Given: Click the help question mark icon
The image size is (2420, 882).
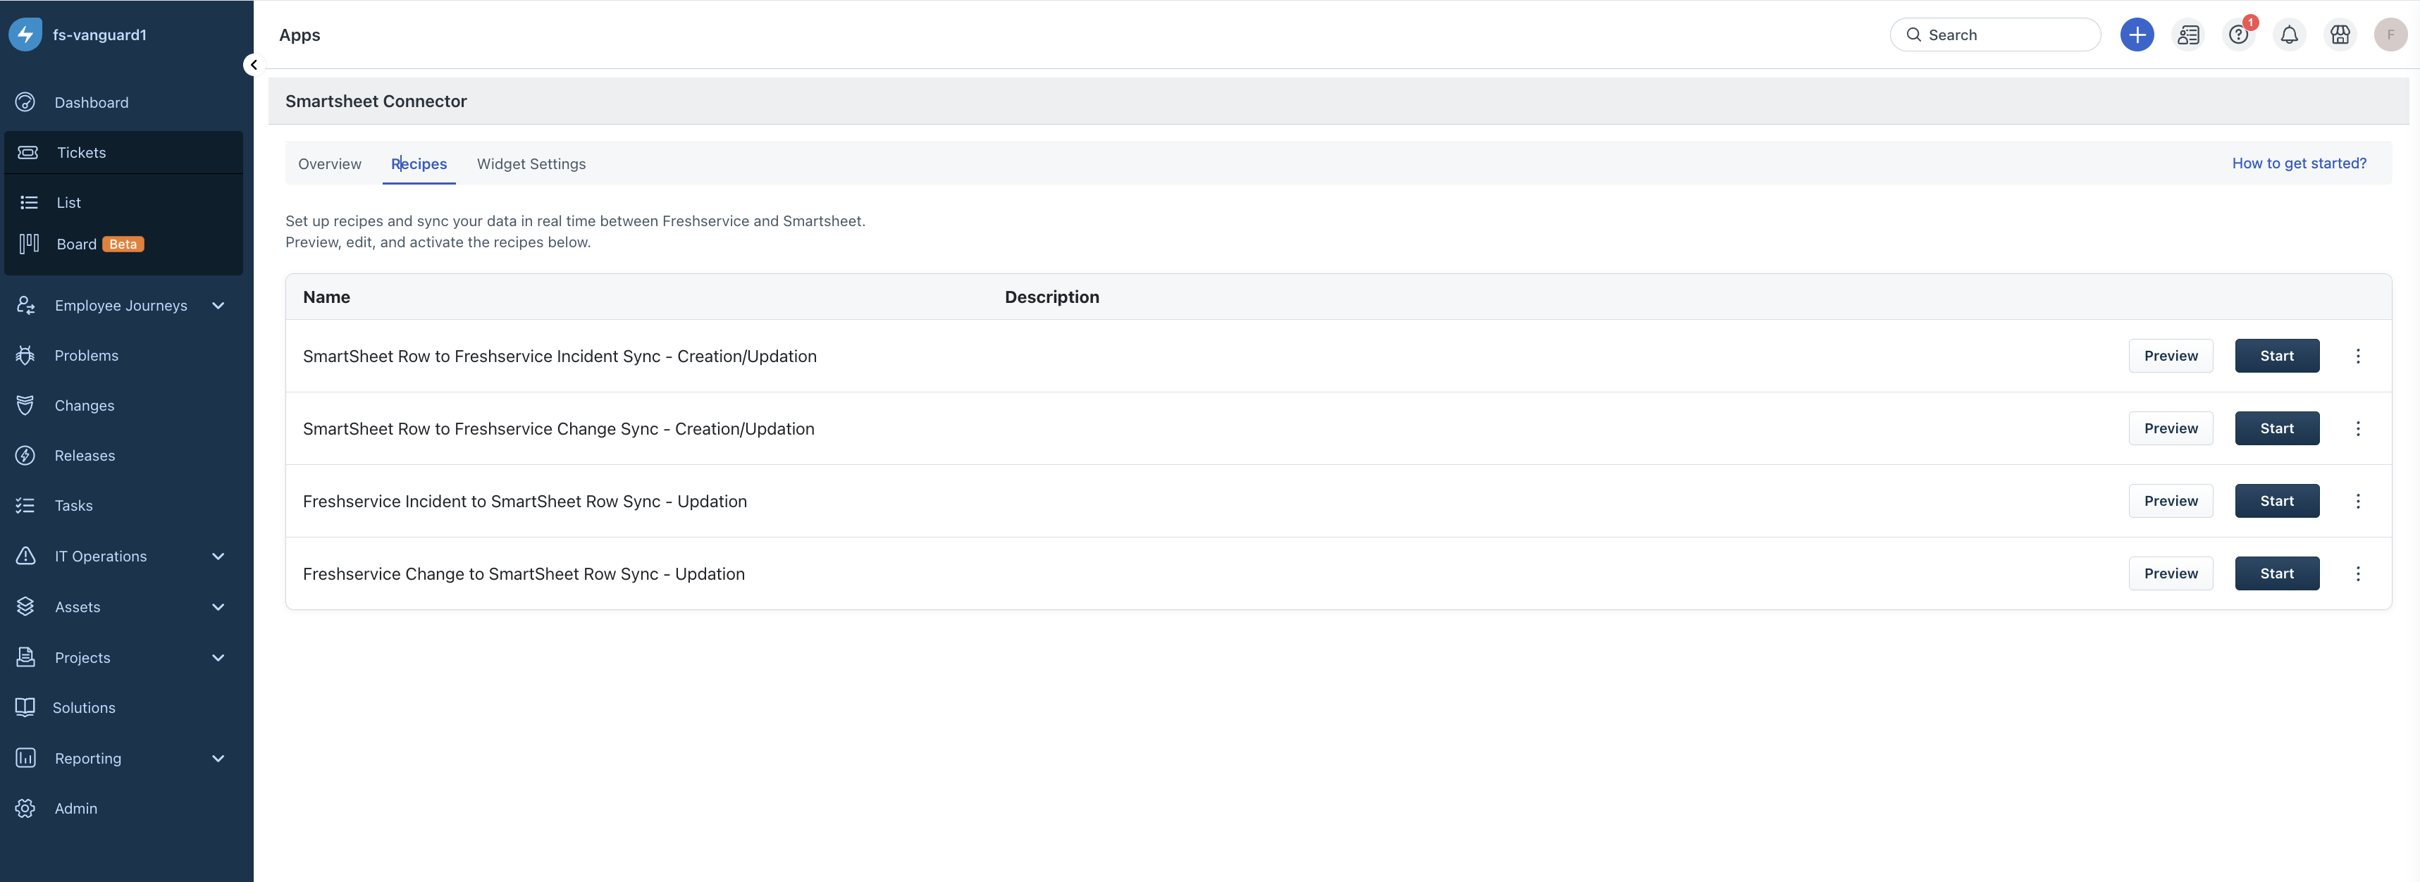Looking at the screenshot, I should 2237,35.
